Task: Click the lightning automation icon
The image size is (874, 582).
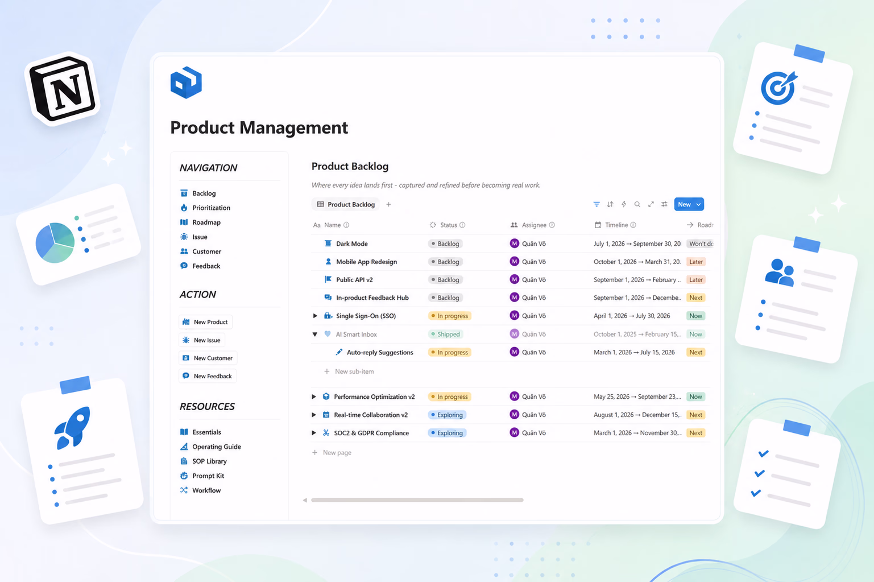Action: (624, 204)
